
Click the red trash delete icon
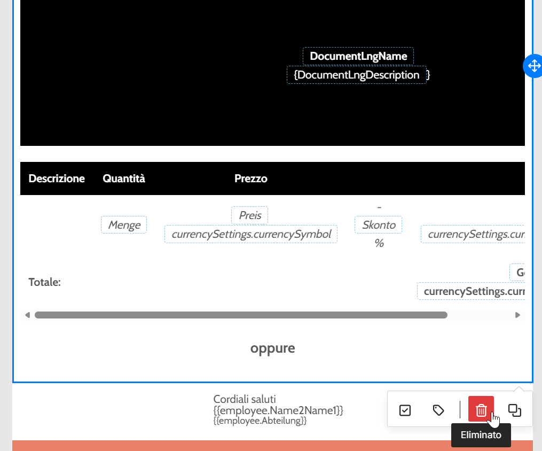coord(481,410)
